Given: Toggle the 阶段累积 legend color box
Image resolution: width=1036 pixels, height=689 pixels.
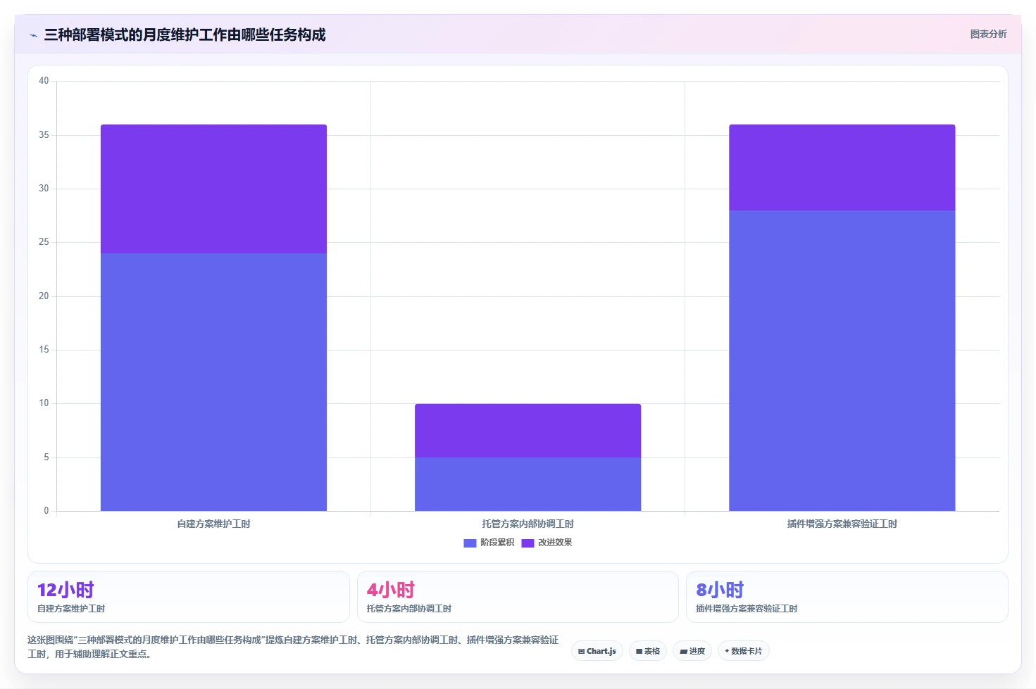Looking at the screenshot, I should point(470,543).
